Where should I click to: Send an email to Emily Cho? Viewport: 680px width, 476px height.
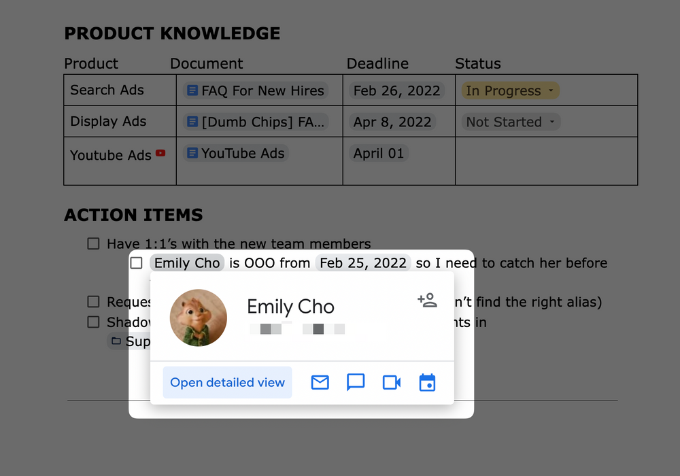320,383
